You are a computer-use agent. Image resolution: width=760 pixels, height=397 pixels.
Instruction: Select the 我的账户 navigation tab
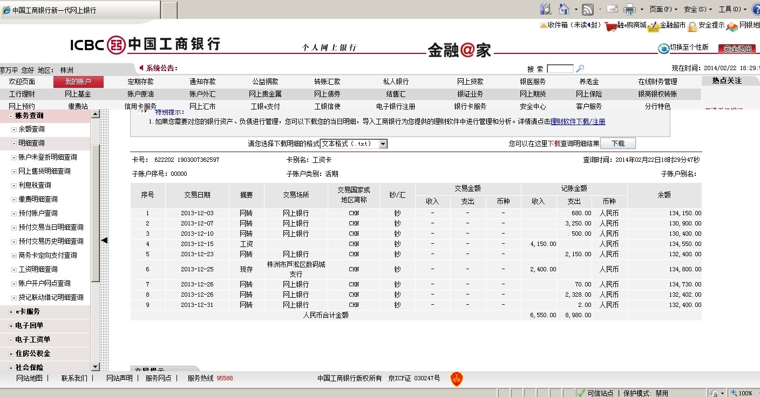[x=78, y=82]
